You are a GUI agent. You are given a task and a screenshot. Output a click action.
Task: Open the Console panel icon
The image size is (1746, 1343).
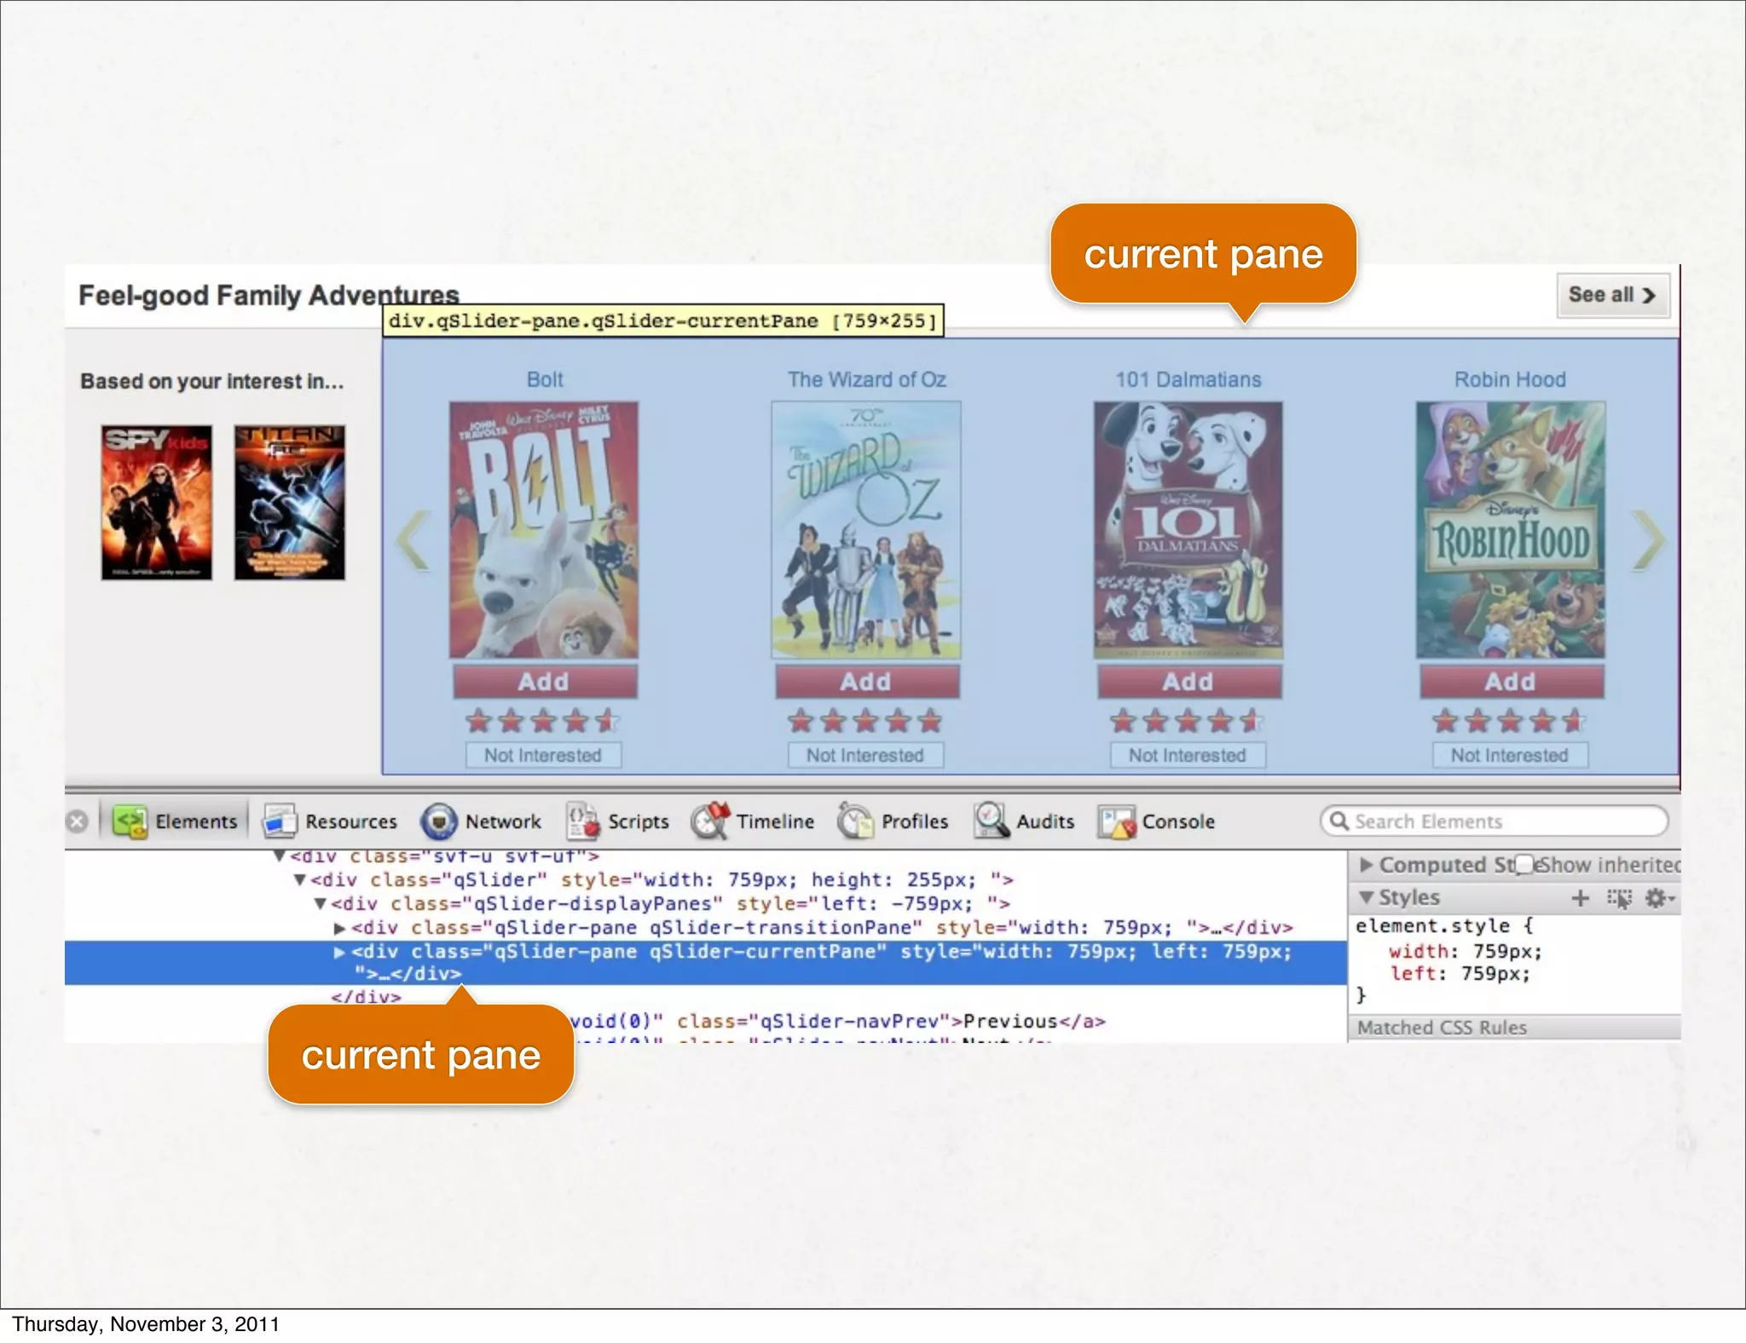(1116, 822)
